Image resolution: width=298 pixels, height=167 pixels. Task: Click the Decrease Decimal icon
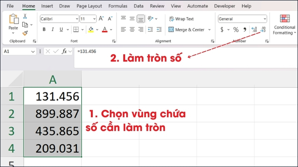[263, 30]
